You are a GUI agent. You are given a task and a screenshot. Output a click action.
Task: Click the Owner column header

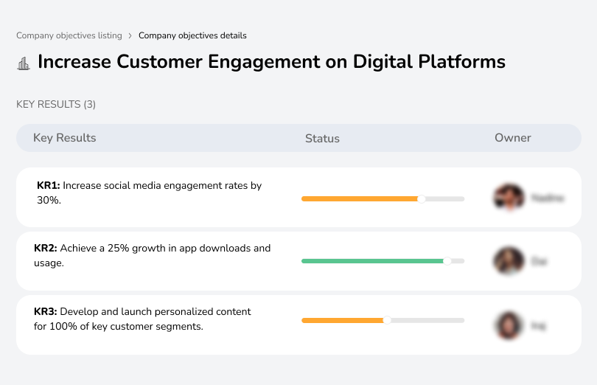click(x=512, y=138)
